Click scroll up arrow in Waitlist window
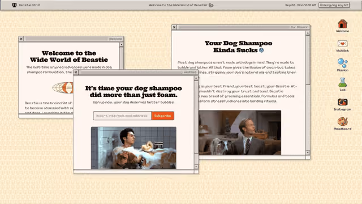This screenshot has height=204, width=362. (196, 78)
